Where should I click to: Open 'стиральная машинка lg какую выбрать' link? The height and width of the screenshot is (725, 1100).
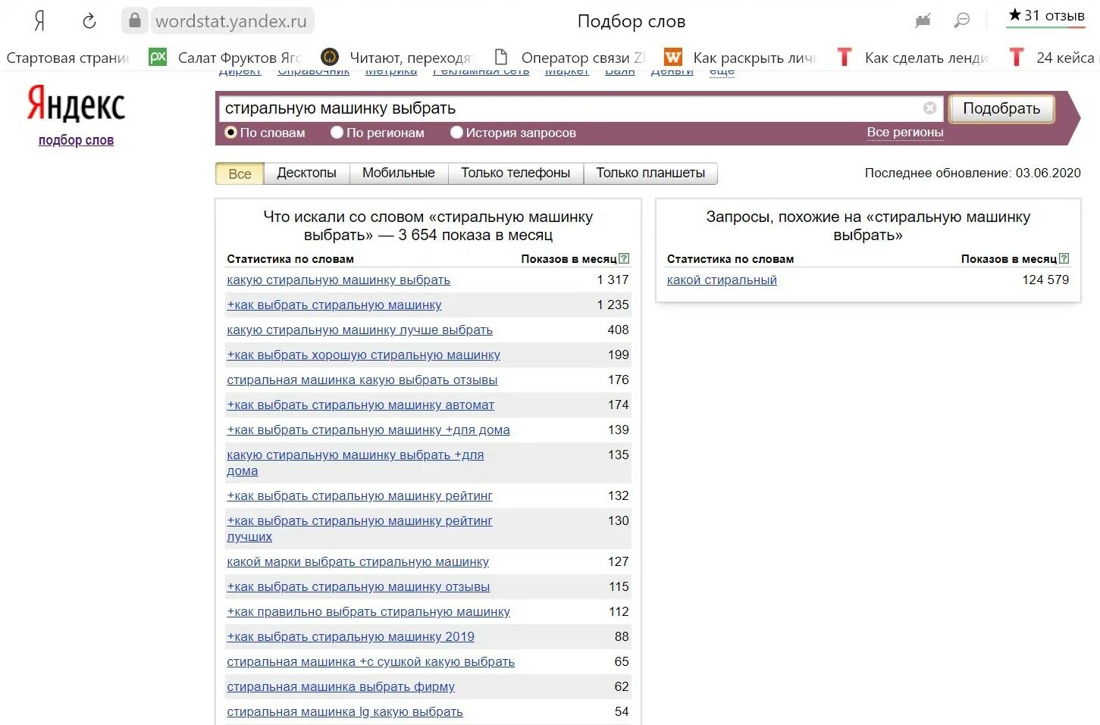[x=344, y=711]
